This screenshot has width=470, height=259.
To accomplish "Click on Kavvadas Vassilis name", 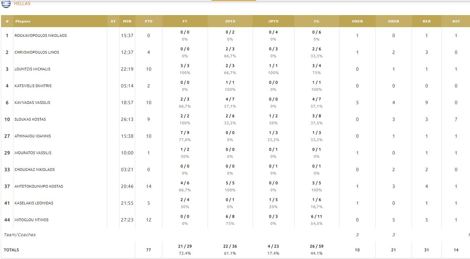I will [x=32, y=103].
